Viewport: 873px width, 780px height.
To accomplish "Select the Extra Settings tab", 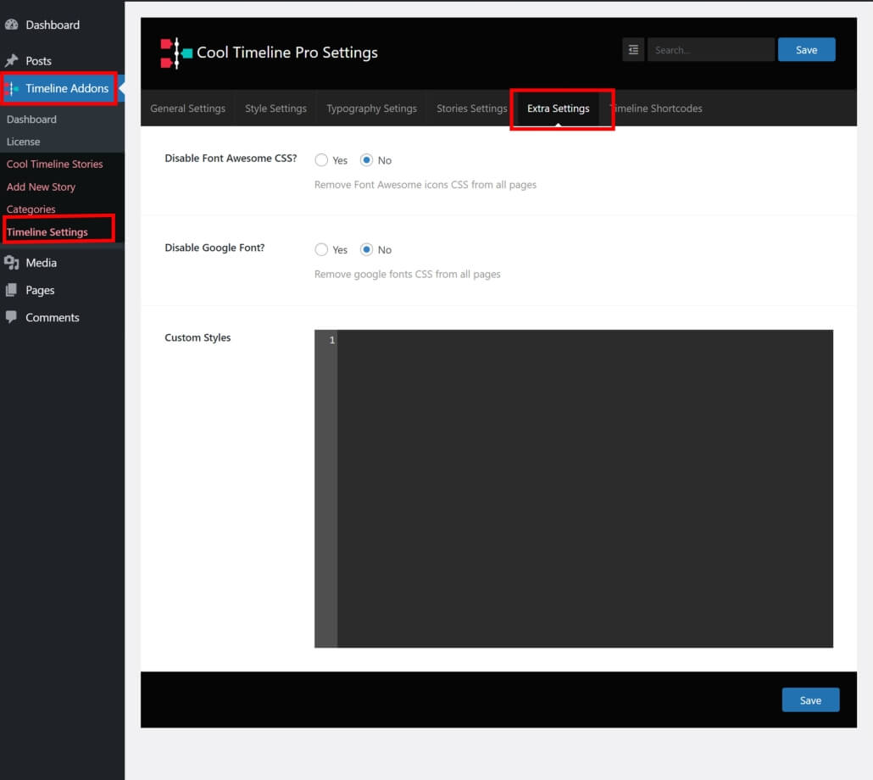I will point(558,109).
